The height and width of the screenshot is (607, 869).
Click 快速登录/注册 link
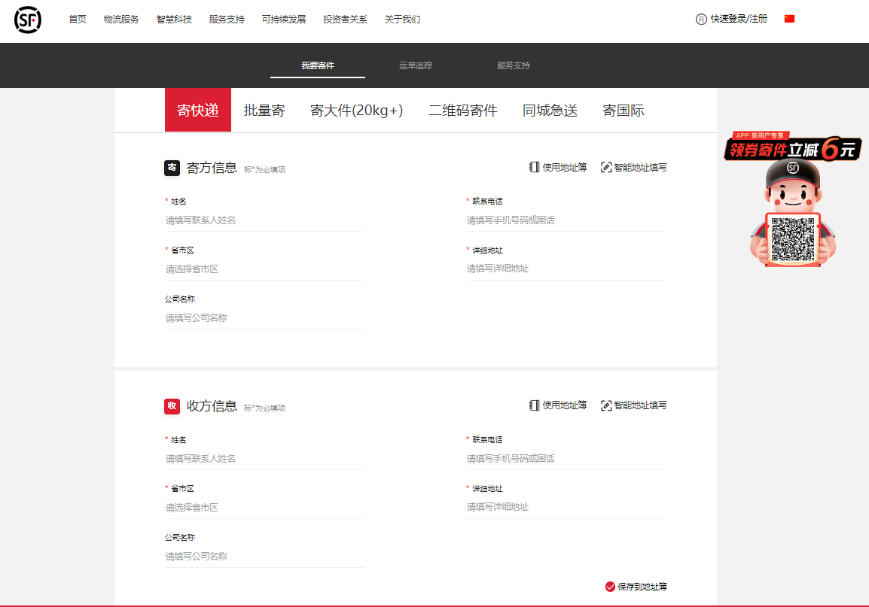739,19
